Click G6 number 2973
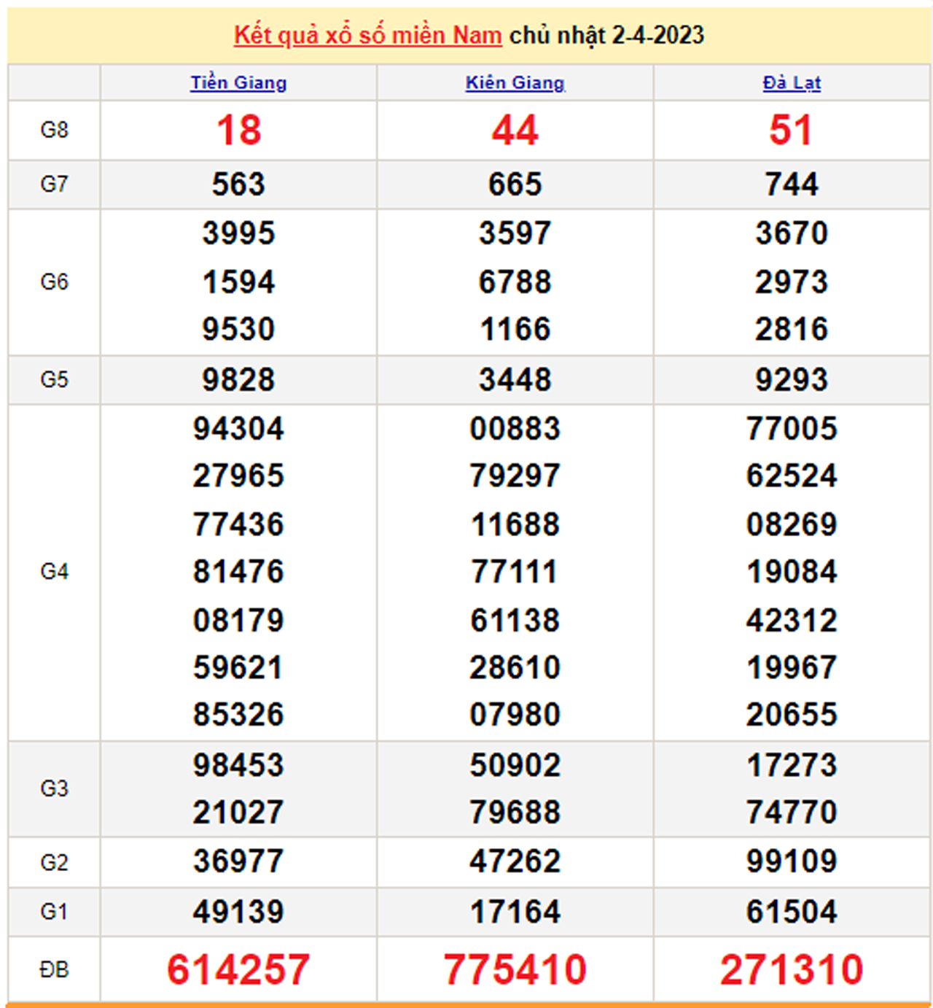This screenshot has width=933, height=1008. pos(792,282)
